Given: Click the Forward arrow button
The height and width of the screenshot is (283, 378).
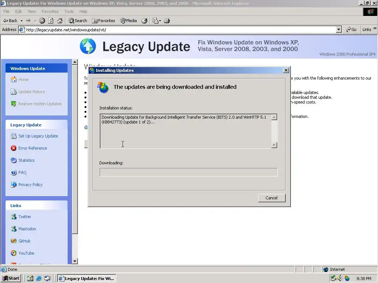Looking at the screenshot, I should point(28,21).
